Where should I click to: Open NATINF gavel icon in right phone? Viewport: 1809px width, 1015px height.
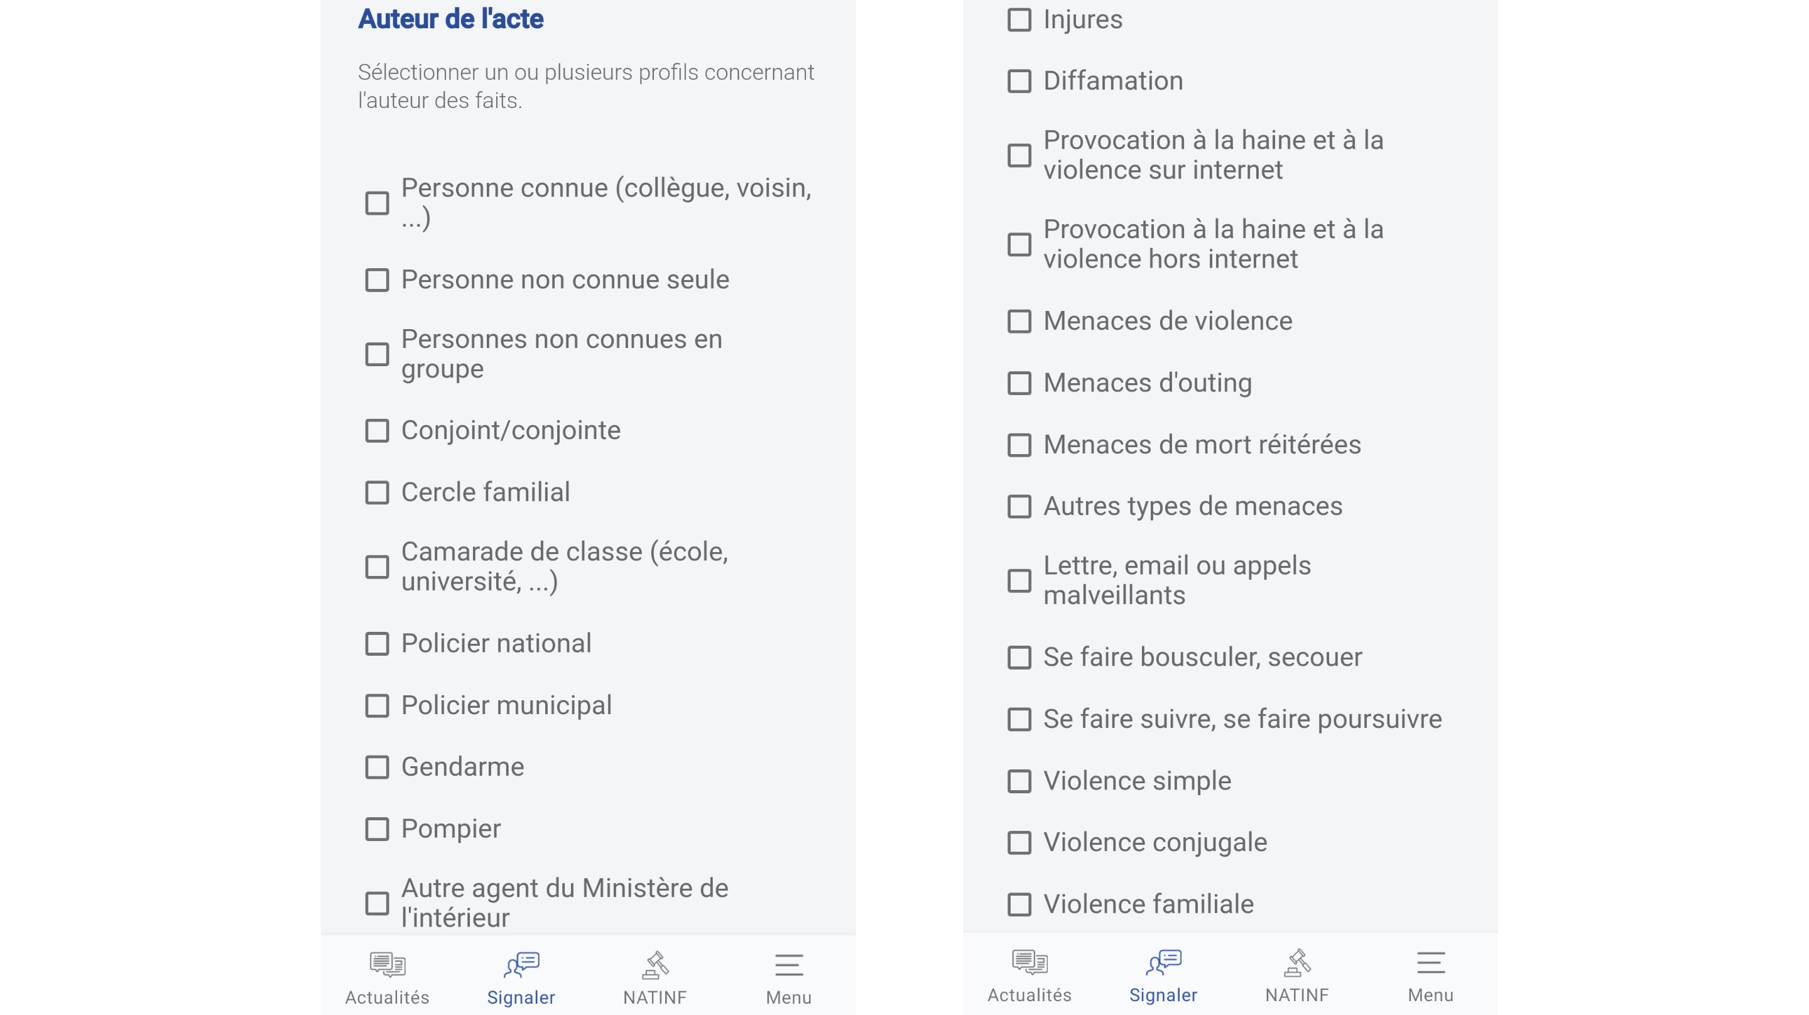(1297, 962)
